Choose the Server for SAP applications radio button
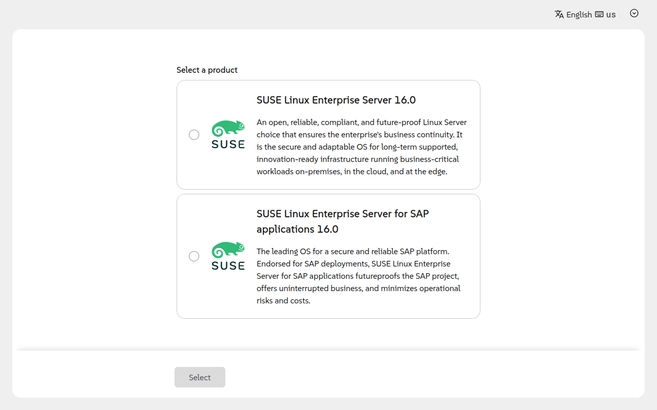 (194, 256)
